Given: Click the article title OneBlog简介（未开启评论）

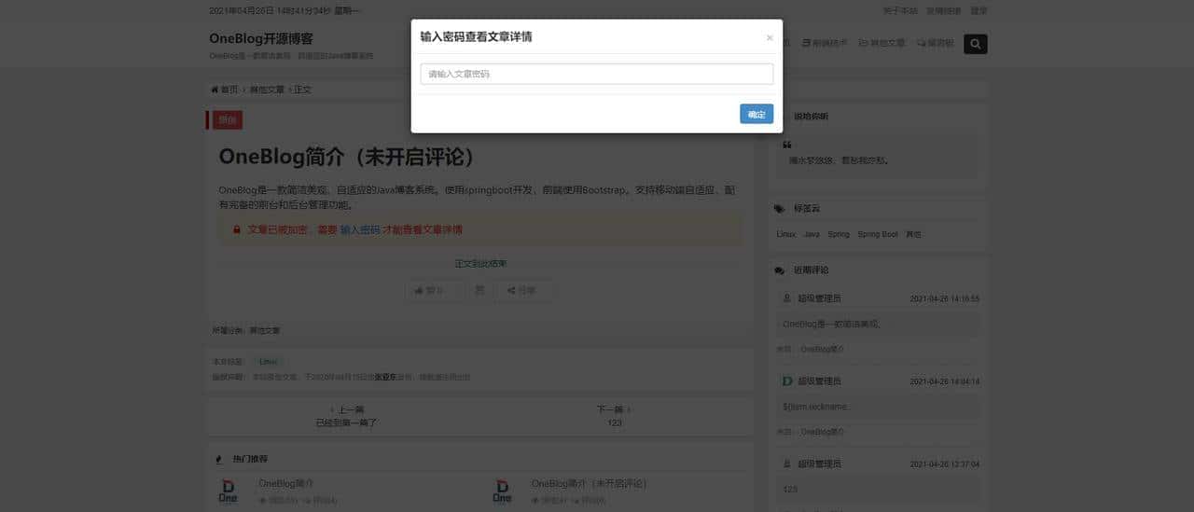Looking at the screenshot, I should click(347, 157).
